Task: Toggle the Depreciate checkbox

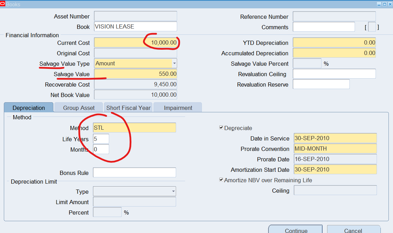Action: [221, 128]
